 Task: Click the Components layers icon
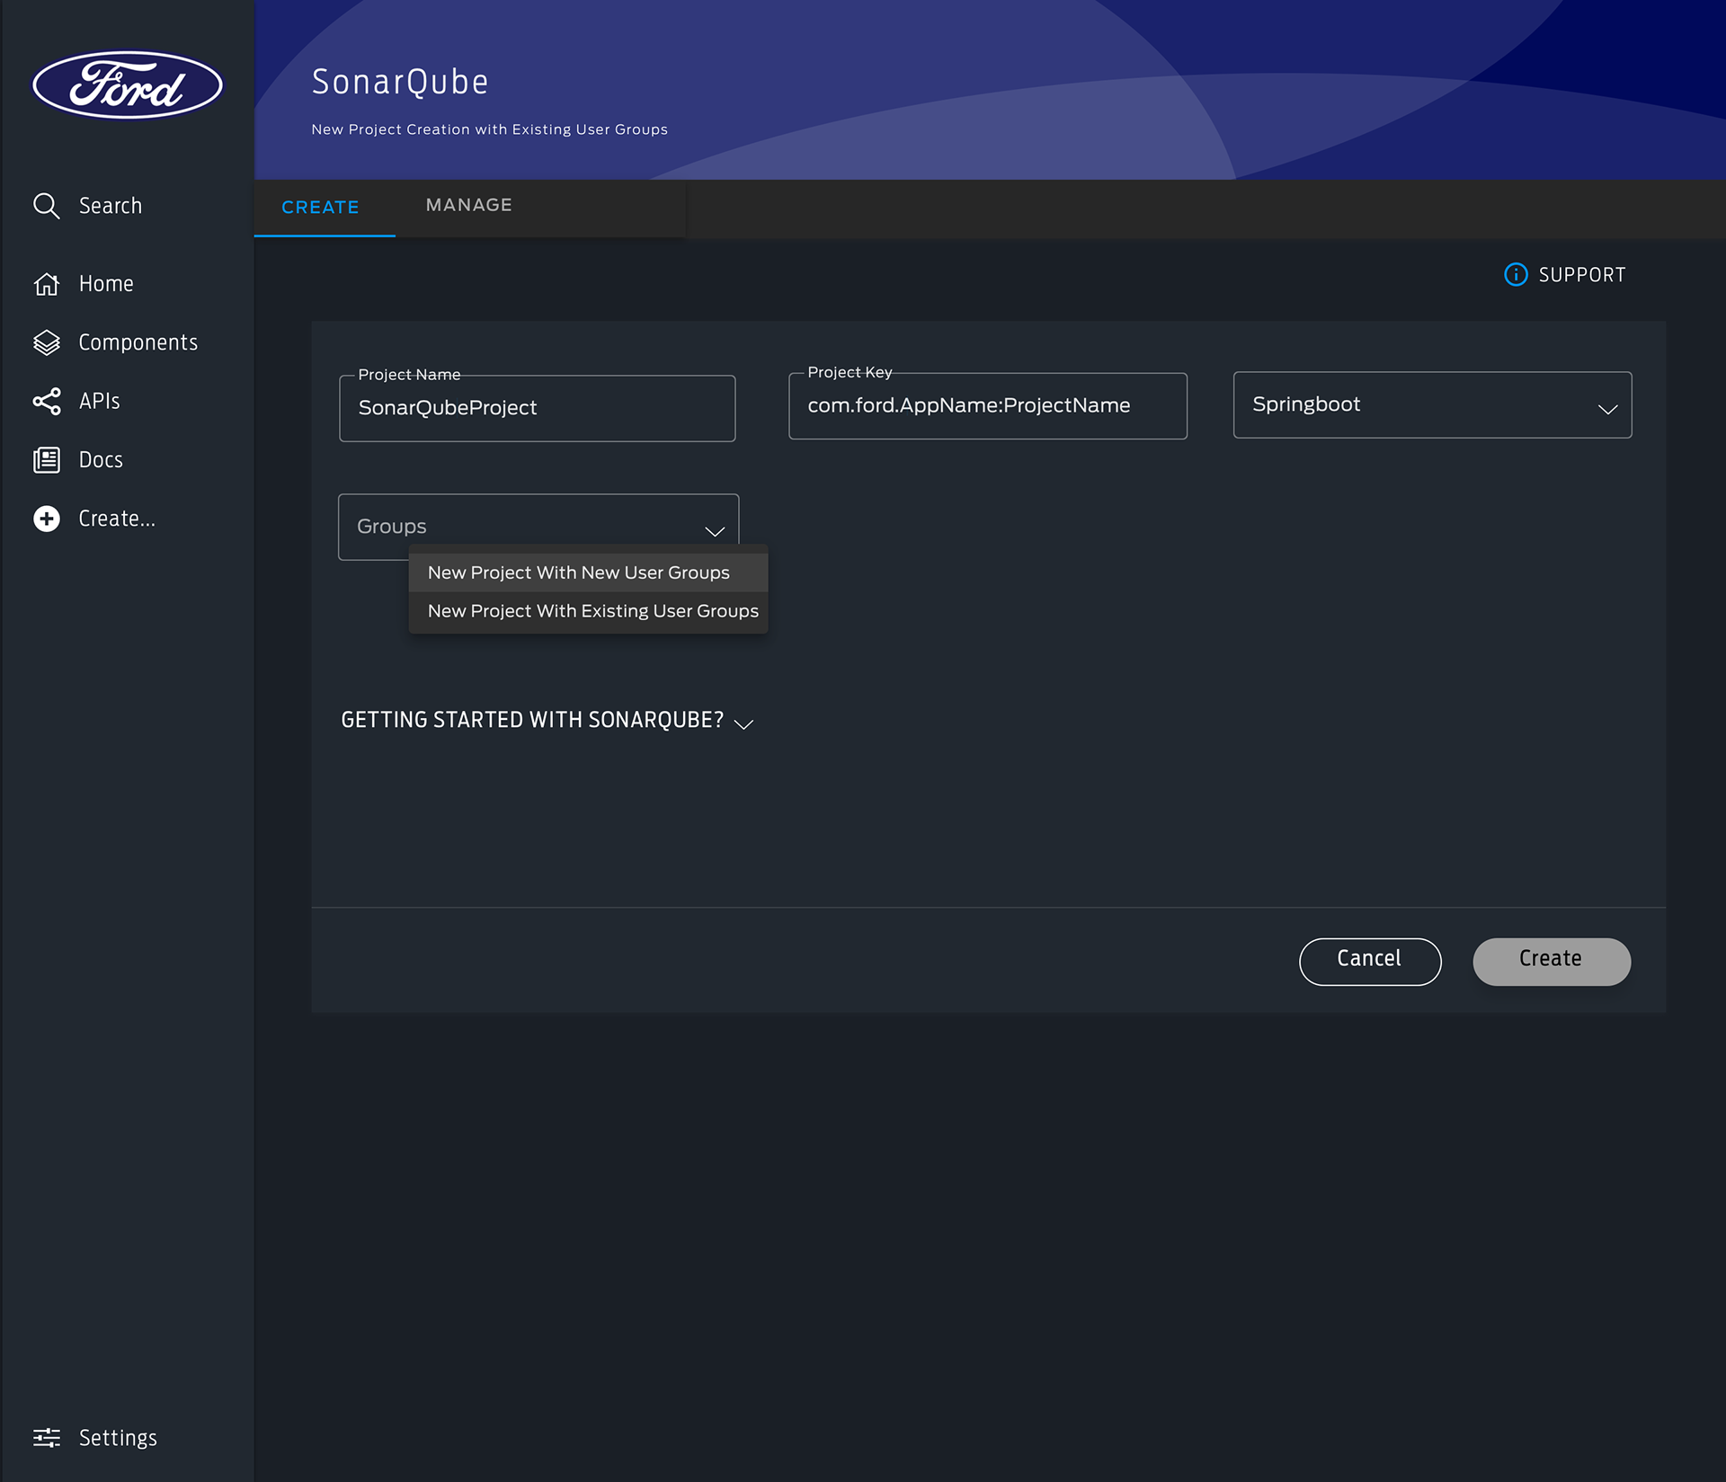pos(47,342)
